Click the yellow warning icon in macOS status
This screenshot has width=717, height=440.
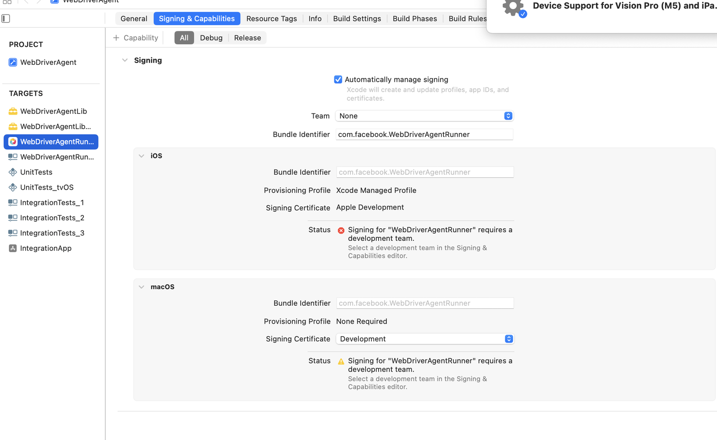(x=341, y=361)
